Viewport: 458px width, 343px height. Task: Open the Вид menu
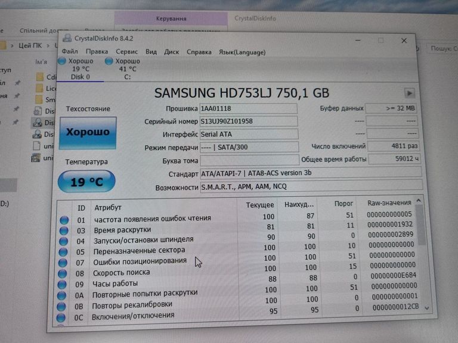[151, 52]
